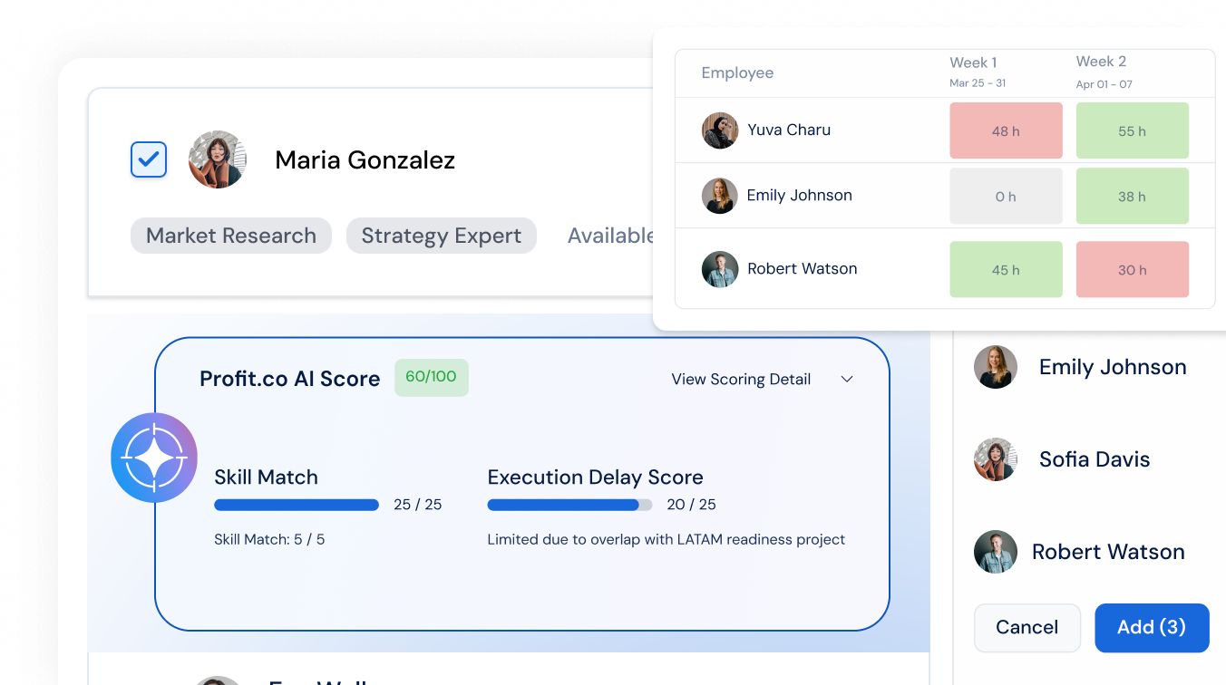1226x685 pixels.
Task: Click the Add (3) button
Action: tap(1152, 628)
